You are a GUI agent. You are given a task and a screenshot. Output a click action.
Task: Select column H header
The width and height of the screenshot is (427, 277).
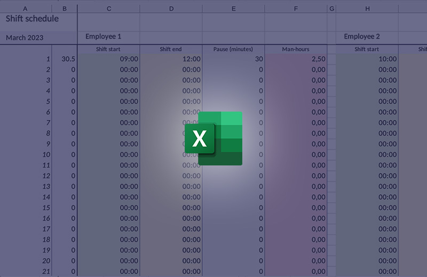click(x=367, y=9)
